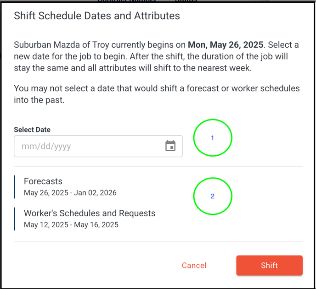This screenshot has width=316, height=289.
Task: Click the warning text about shifting into the past
Action: pos(157,94)
